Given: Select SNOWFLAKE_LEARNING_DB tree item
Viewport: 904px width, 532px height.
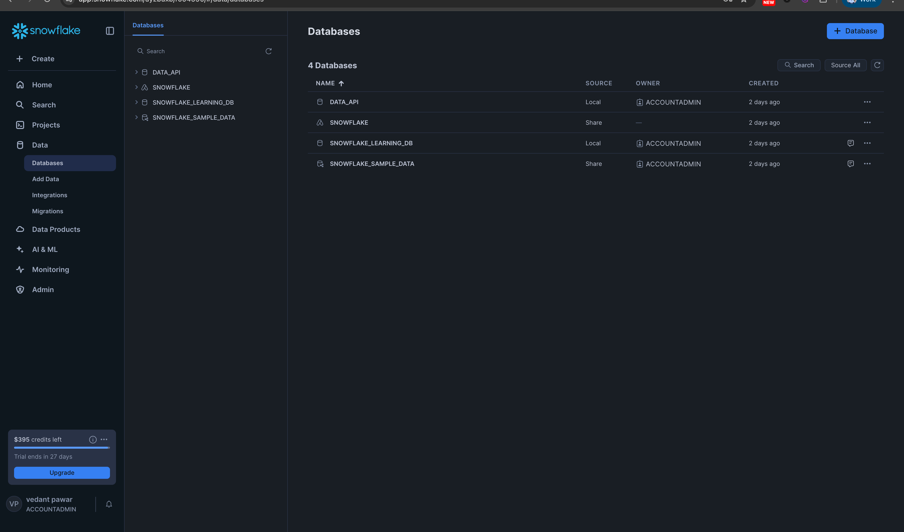Looking at the screenshot, I should click(x=193, y=103).
